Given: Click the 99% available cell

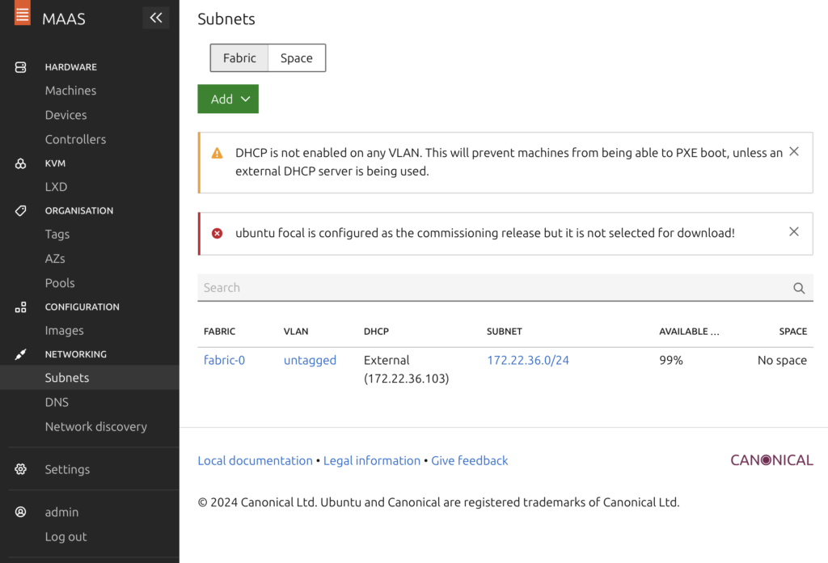Looking at the screenshot, I should pos(671,360).
